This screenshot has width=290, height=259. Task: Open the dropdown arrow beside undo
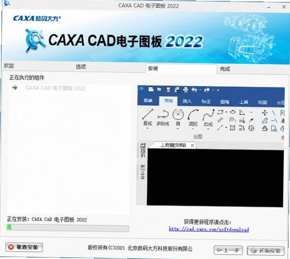[x=200, y=90]
